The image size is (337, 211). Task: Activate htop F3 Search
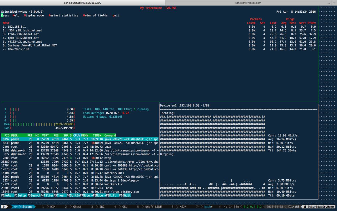click(x=34, y=195)
